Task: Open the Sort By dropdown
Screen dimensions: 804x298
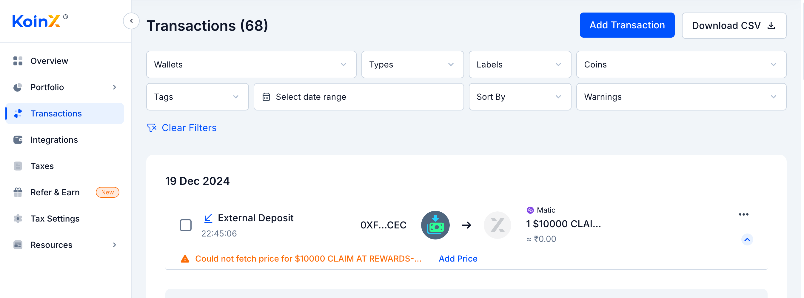Action: [x=520, y=97]
